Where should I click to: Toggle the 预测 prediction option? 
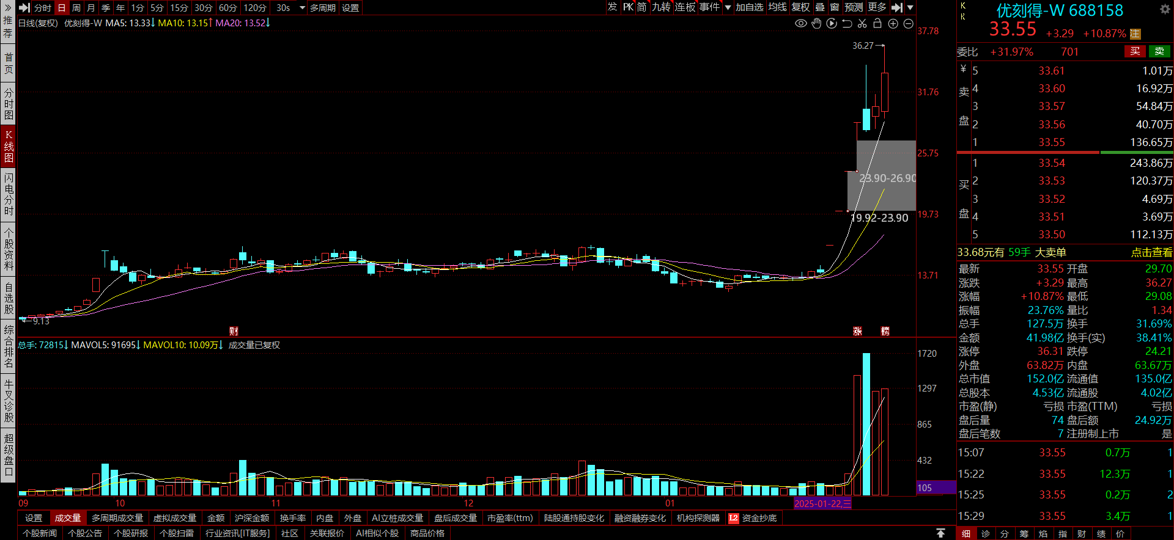(x=854, y=7)
